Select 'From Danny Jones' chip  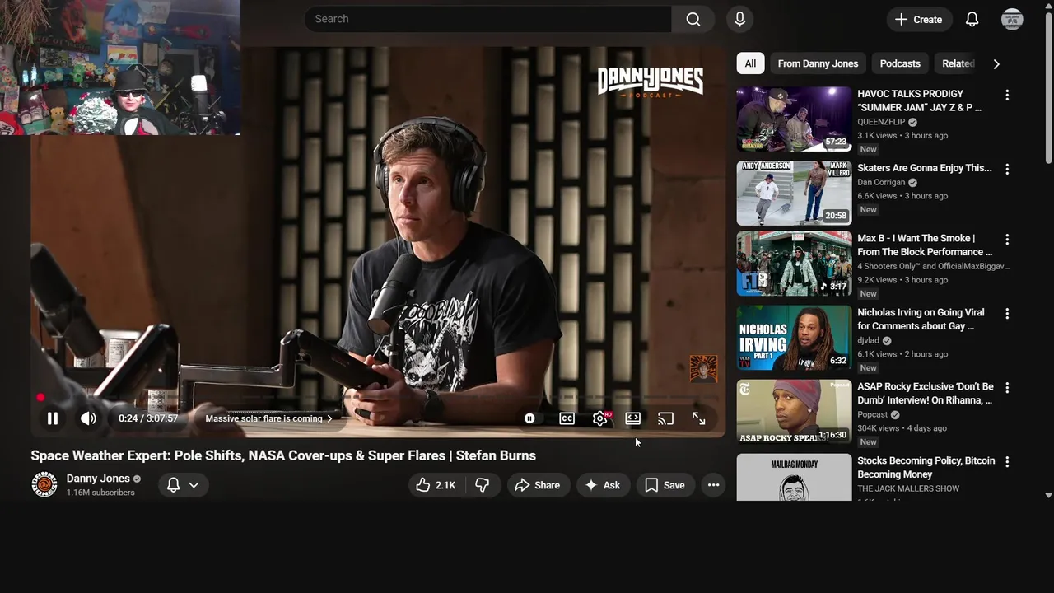click(x=818, y=63)
